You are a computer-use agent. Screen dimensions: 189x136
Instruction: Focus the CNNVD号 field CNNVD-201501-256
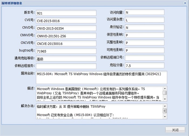pyautogui.click(x=66, y=36)
